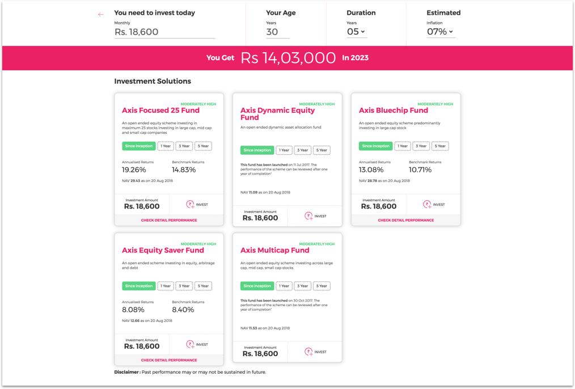Select 3 Year period on Axis Dynamic Equity Fund
575x389 pixels.
(302, 150)
